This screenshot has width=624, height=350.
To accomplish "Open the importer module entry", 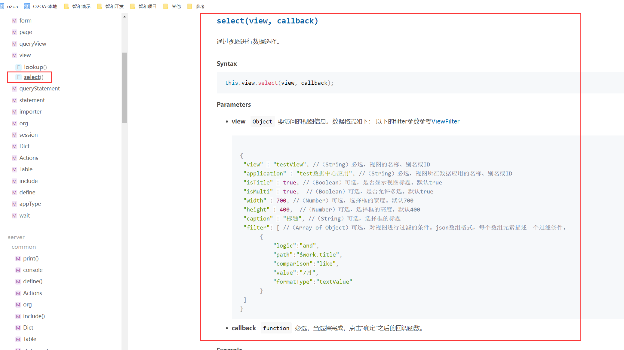I will coord(30,112).
